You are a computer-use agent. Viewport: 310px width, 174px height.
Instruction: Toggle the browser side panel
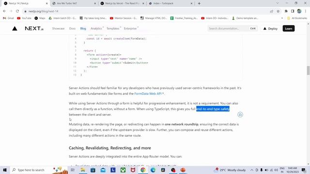[293, 11]
